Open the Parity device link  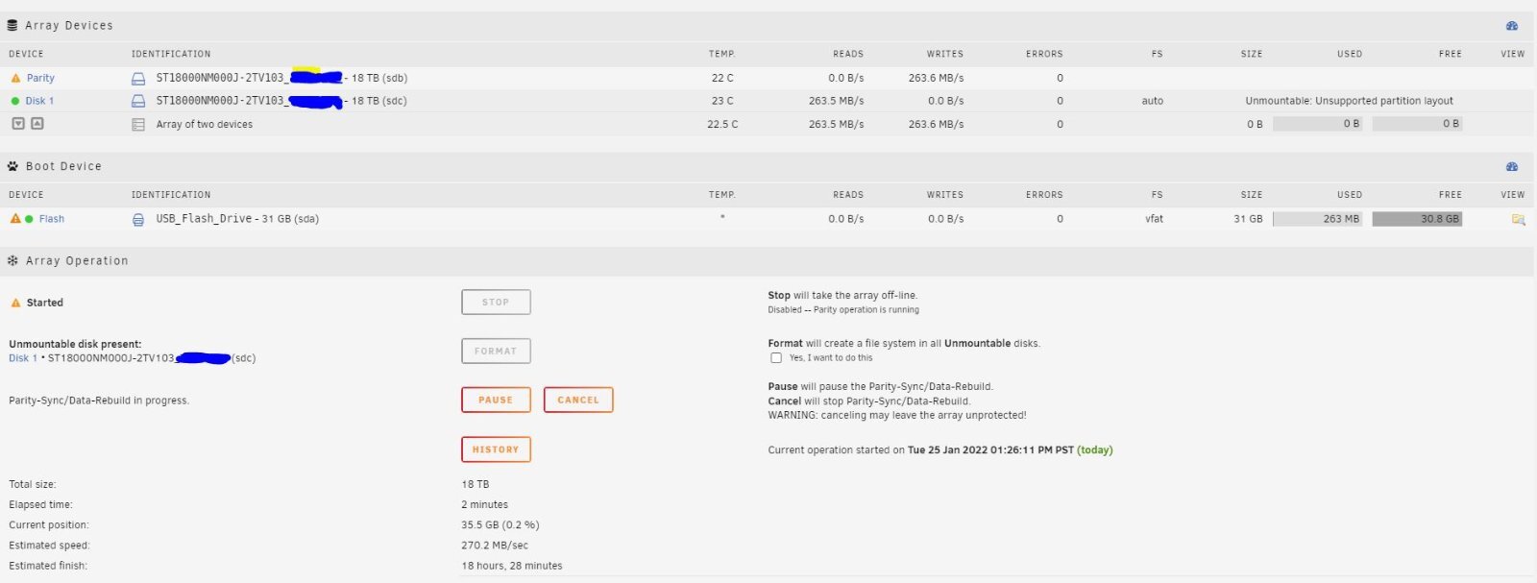[40, 78]
